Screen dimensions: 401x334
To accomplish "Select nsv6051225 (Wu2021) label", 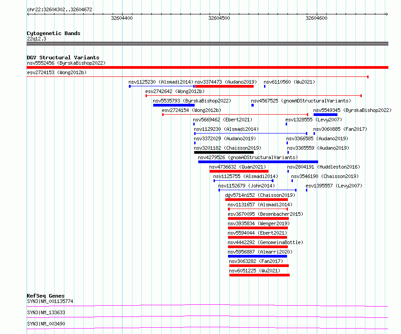I will point(255,271).
